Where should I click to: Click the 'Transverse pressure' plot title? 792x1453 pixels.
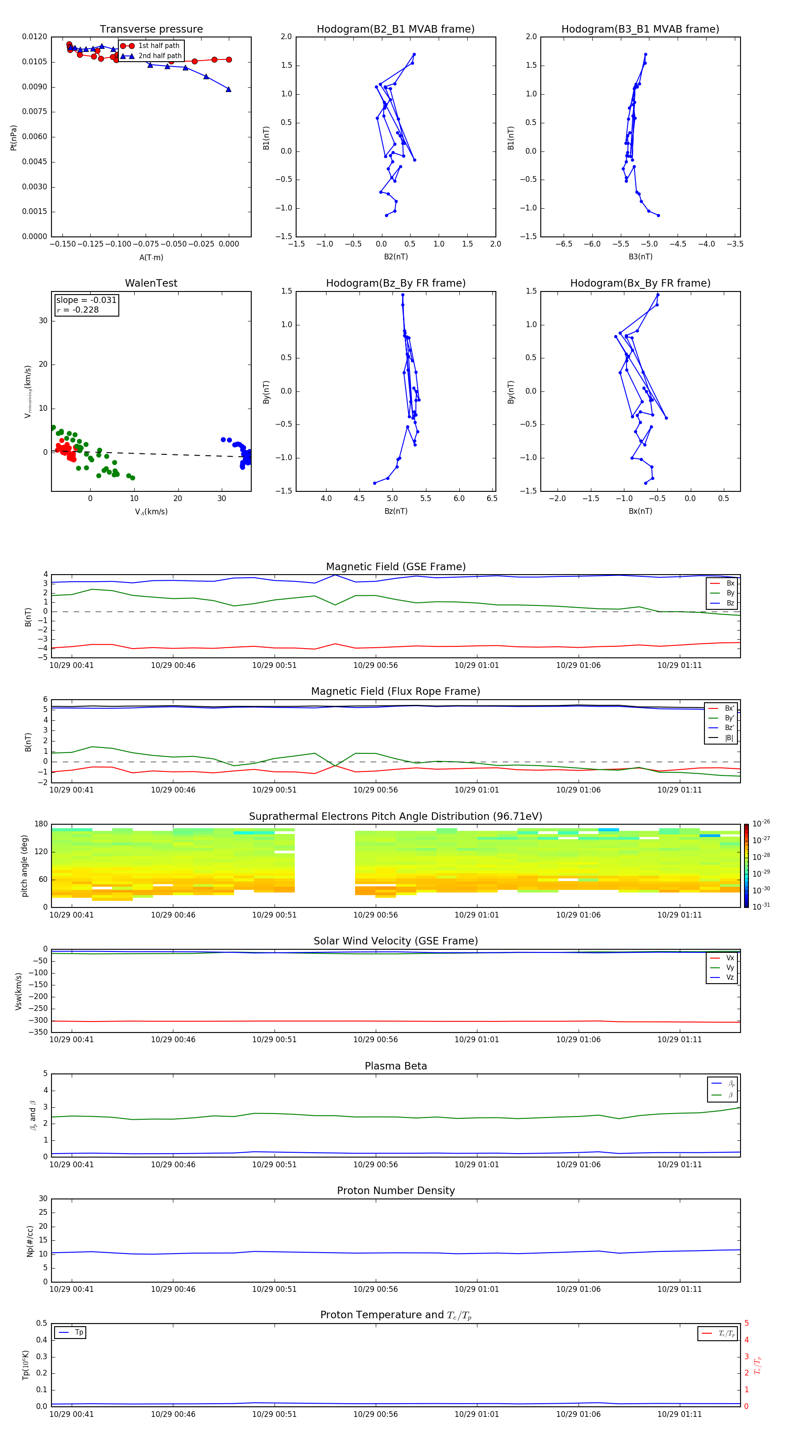pos(151,30)
